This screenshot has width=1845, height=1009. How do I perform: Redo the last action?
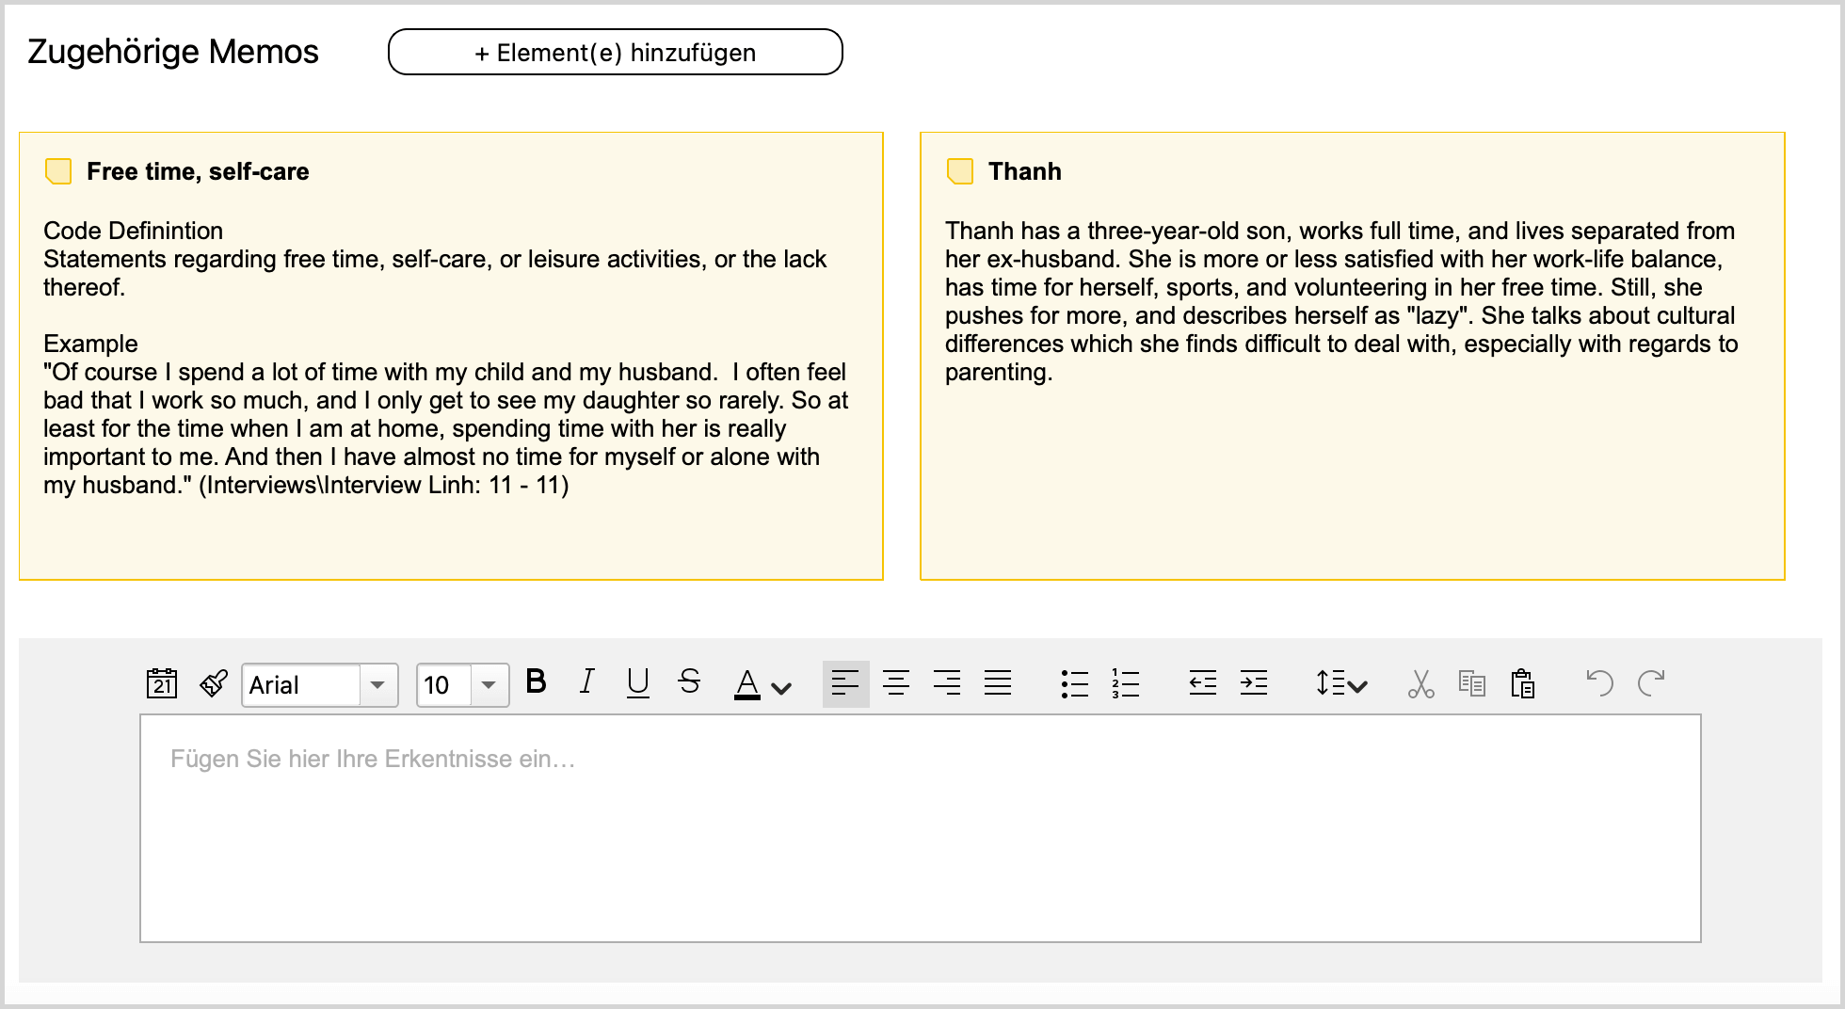click(1651, 682)
